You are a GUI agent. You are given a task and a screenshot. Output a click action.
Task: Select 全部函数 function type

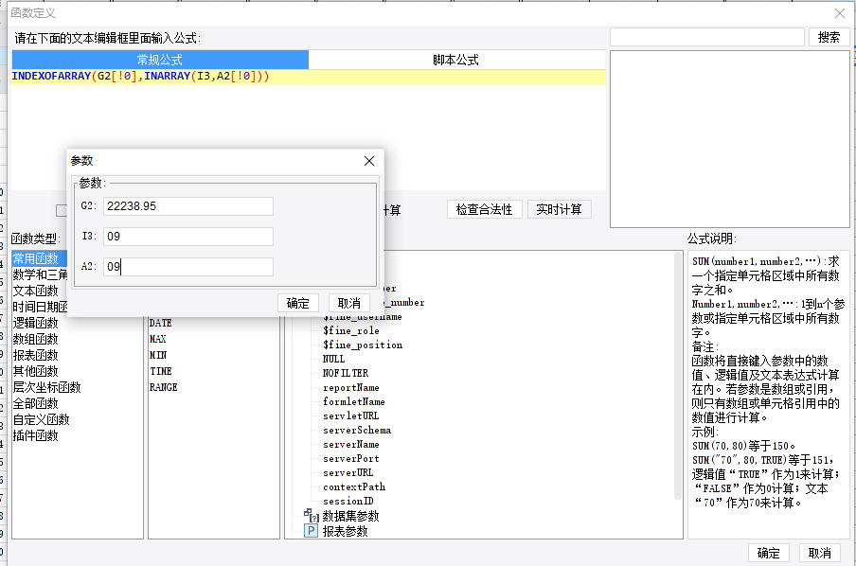(35, 403)
